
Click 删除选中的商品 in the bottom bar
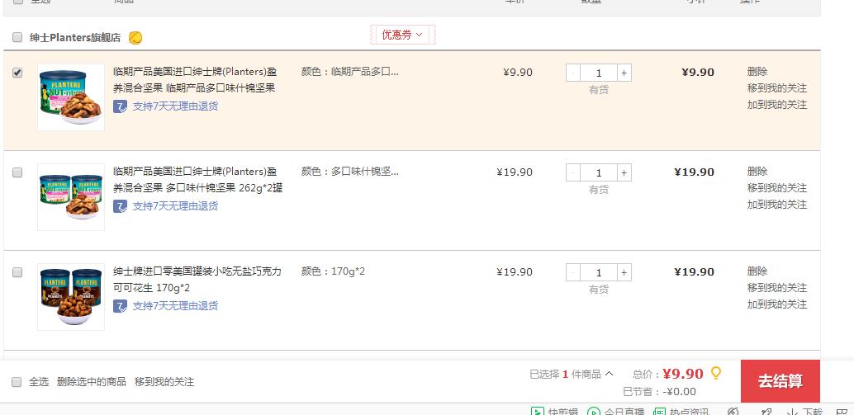point(91,382)
